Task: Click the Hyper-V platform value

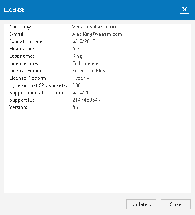Action: tap(81, 78)
